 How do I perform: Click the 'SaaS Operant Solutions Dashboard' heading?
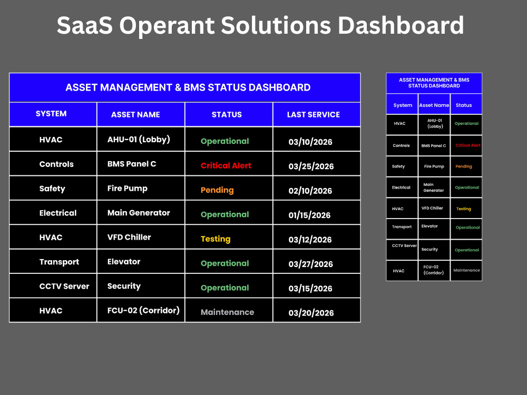tap(260, 25)
